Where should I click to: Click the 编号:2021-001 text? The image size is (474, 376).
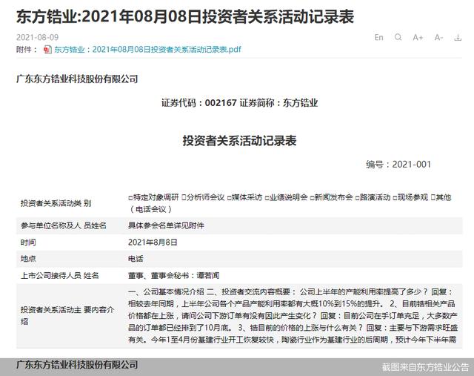398,165
